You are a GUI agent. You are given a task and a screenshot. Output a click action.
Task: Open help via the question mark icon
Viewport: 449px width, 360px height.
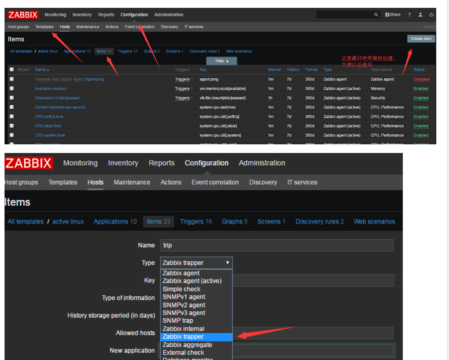point(409,14)
